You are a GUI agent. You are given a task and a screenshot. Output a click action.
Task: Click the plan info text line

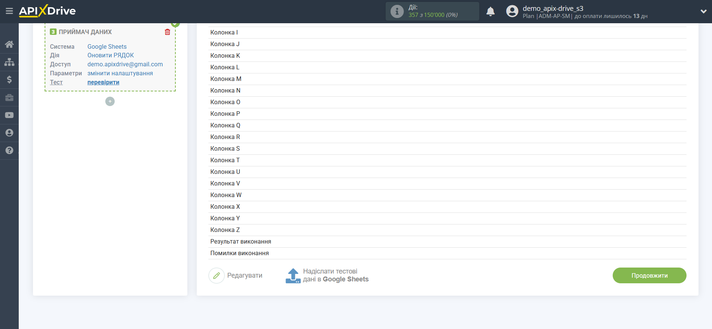(x=585, y=16)
